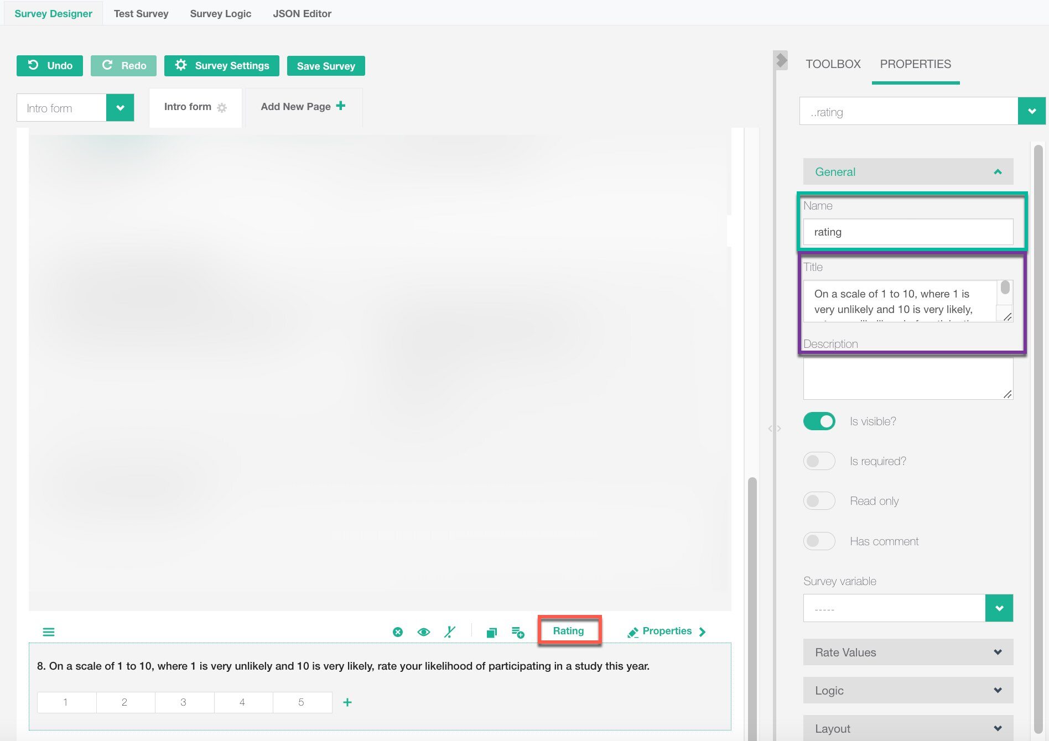
Task: Click the eye visibility icon on question toolbar
Action: 424,632
